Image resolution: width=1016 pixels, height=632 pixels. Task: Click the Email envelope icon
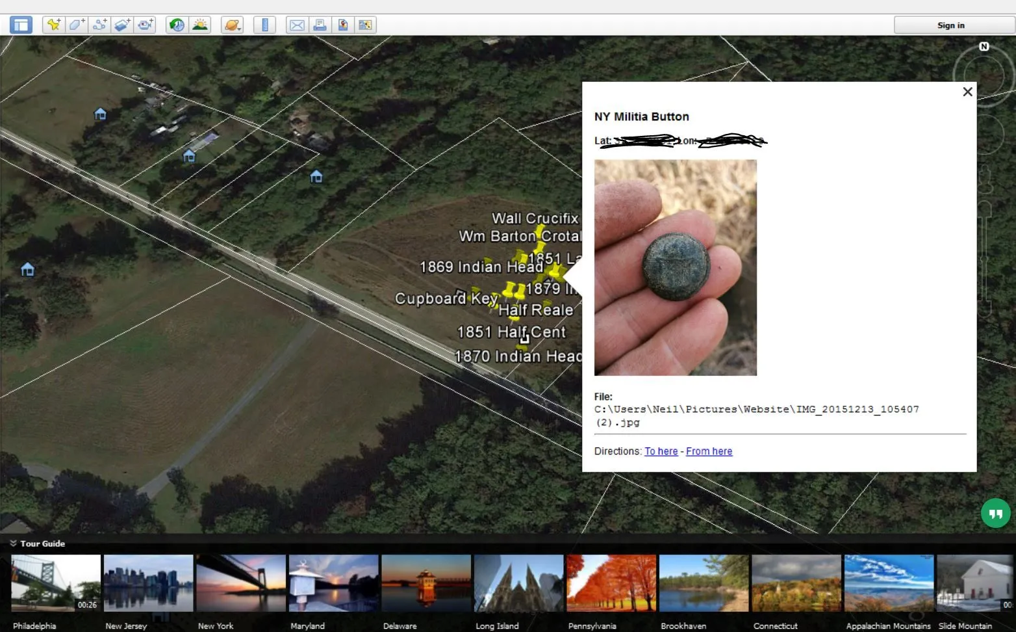(297, 25)
